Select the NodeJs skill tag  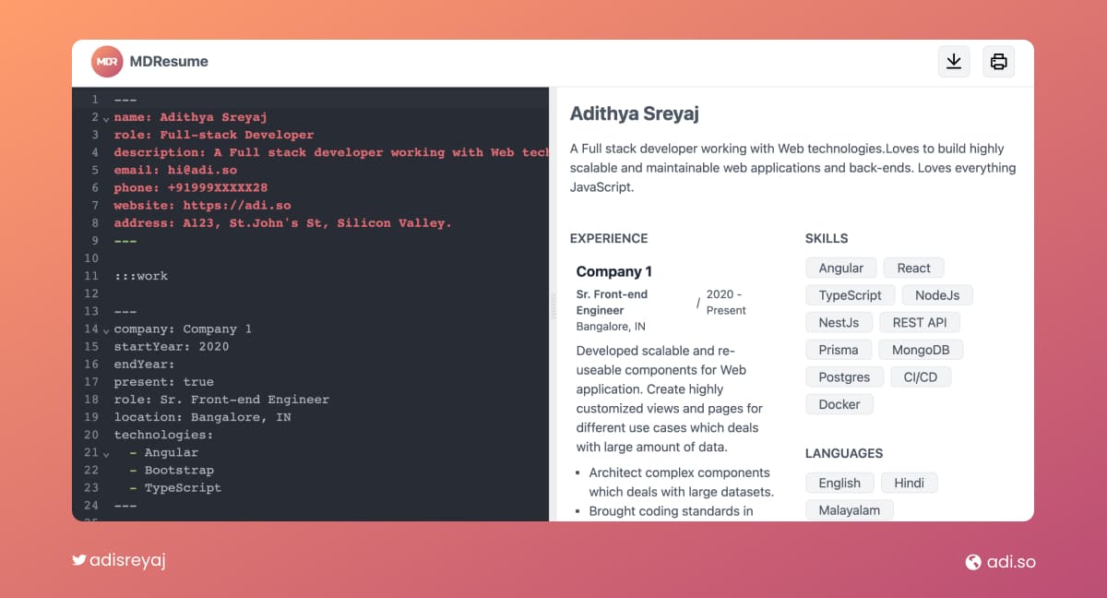[937, 294]
